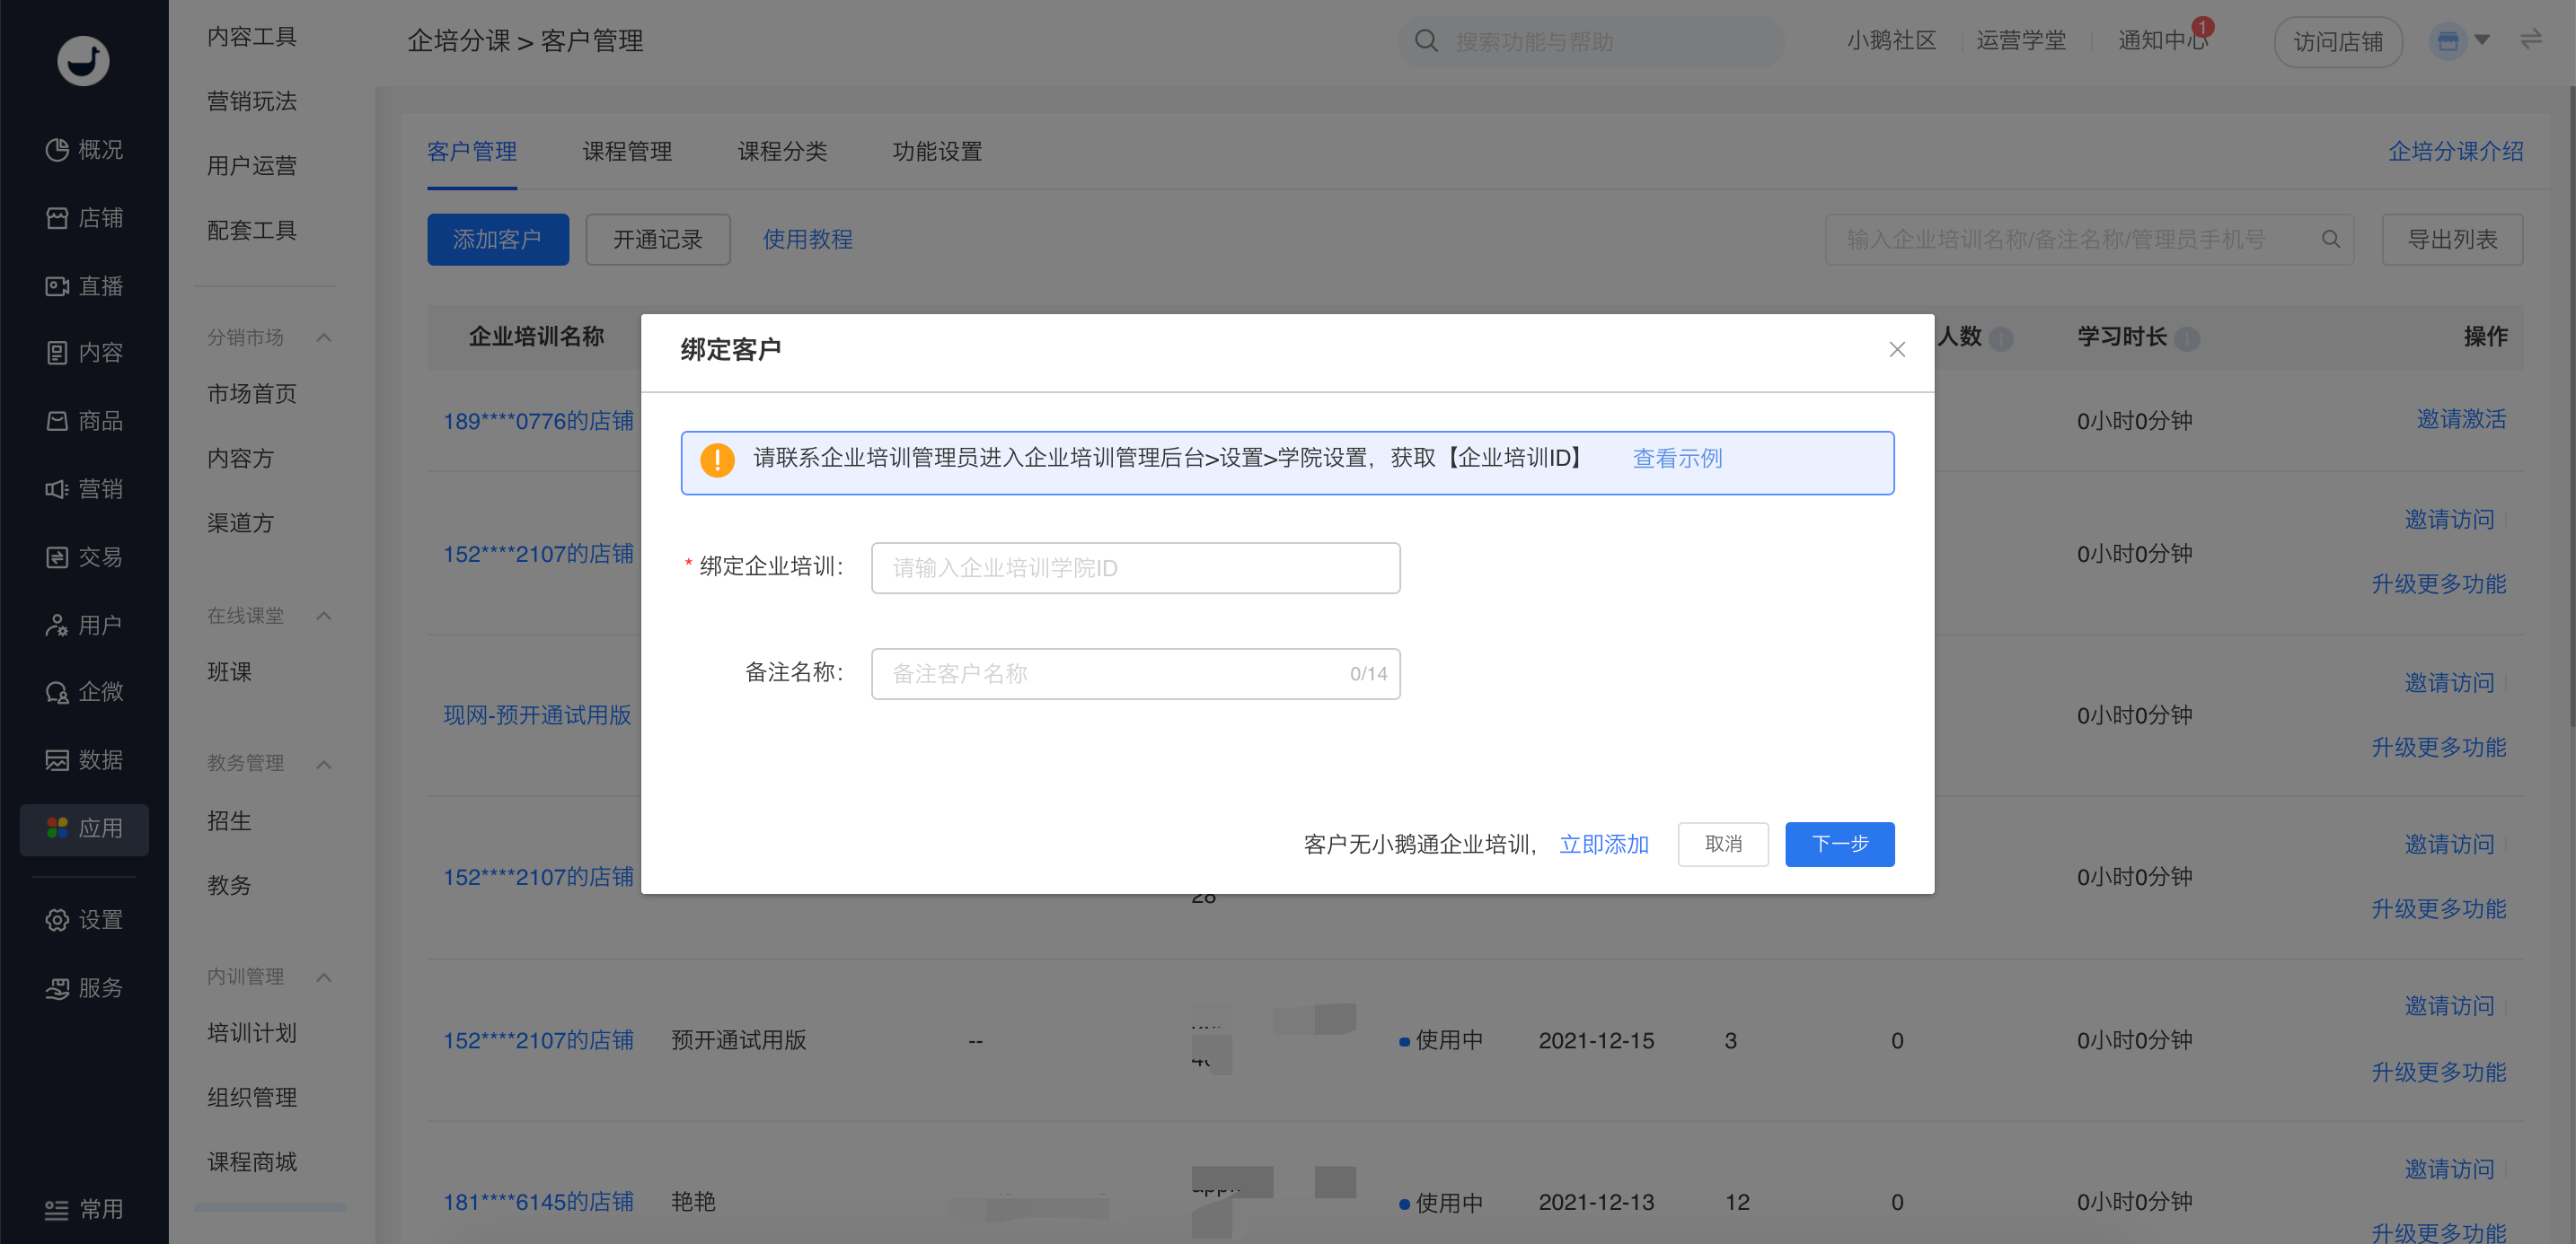Click the info icon beside 学习时长
This screenshot has height=1244, width=2576.
click(2187, 338)
